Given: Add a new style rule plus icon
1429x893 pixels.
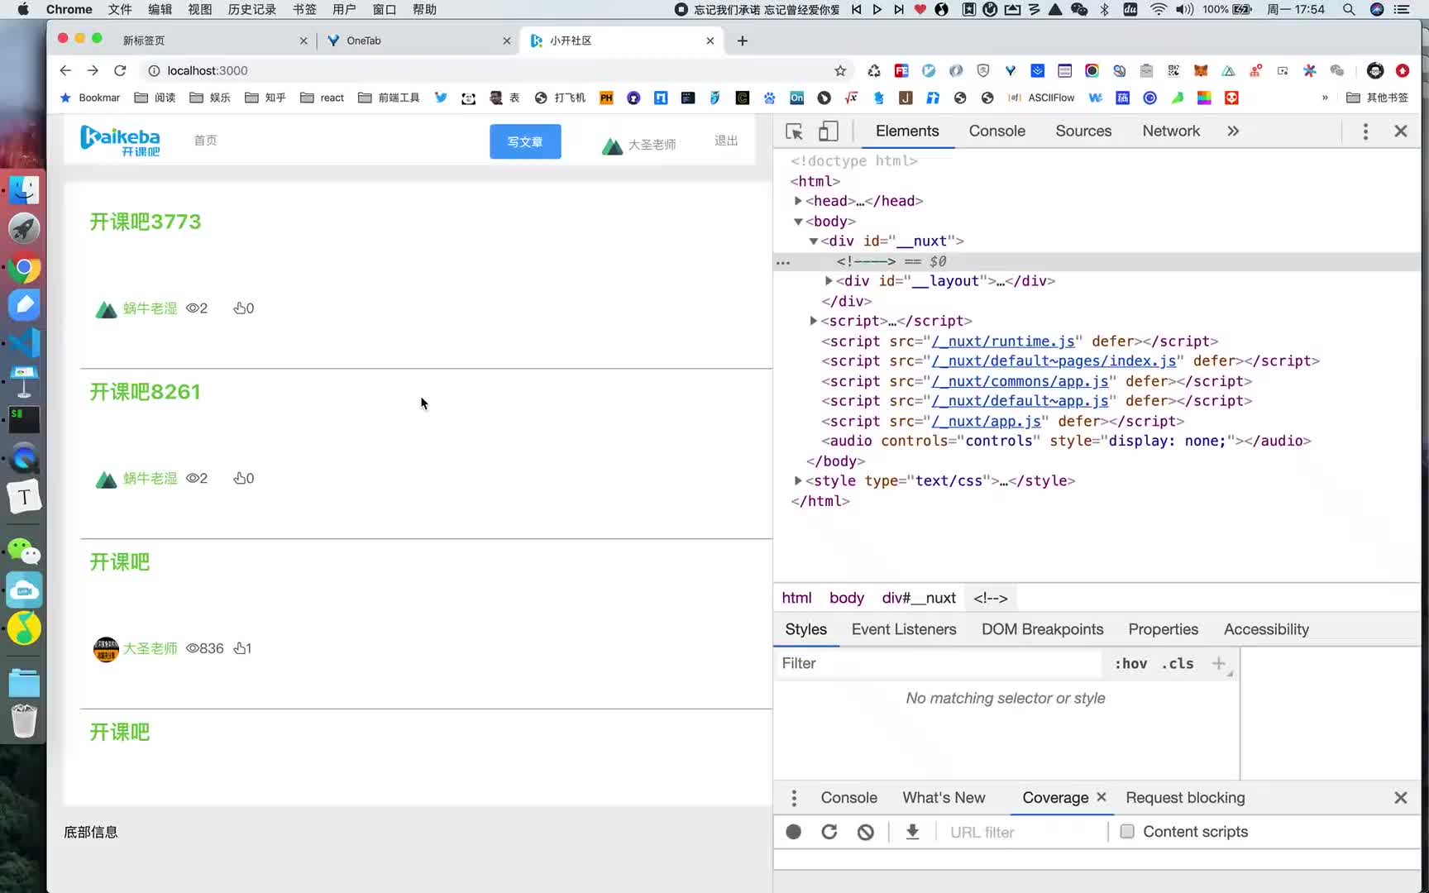Looking at the screenshot, I should pyautogui.click(x=1218, y=663).
